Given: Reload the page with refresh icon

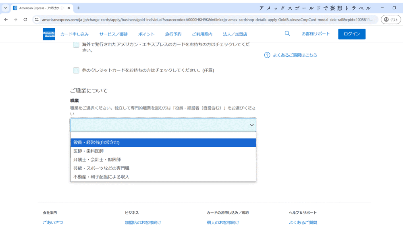Looking at the screenshot, I should pos(25,19).
